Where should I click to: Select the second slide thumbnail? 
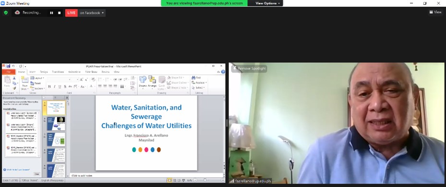click(x=56, y=124)
